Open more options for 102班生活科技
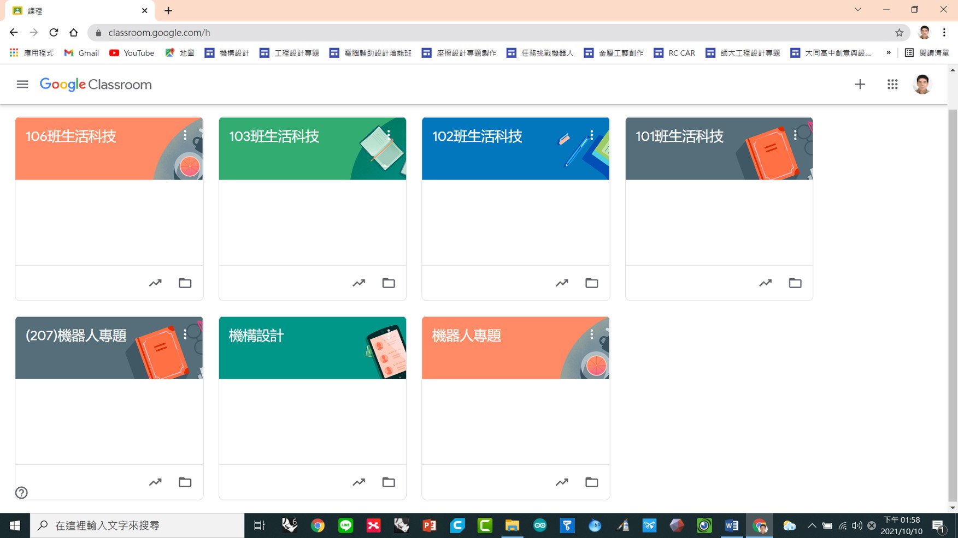958x538 pixels. pos(592,135)
